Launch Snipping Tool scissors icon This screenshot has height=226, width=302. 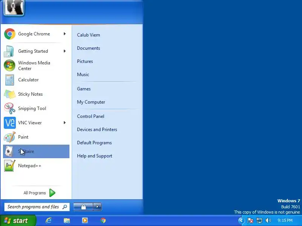pos(10,108)
